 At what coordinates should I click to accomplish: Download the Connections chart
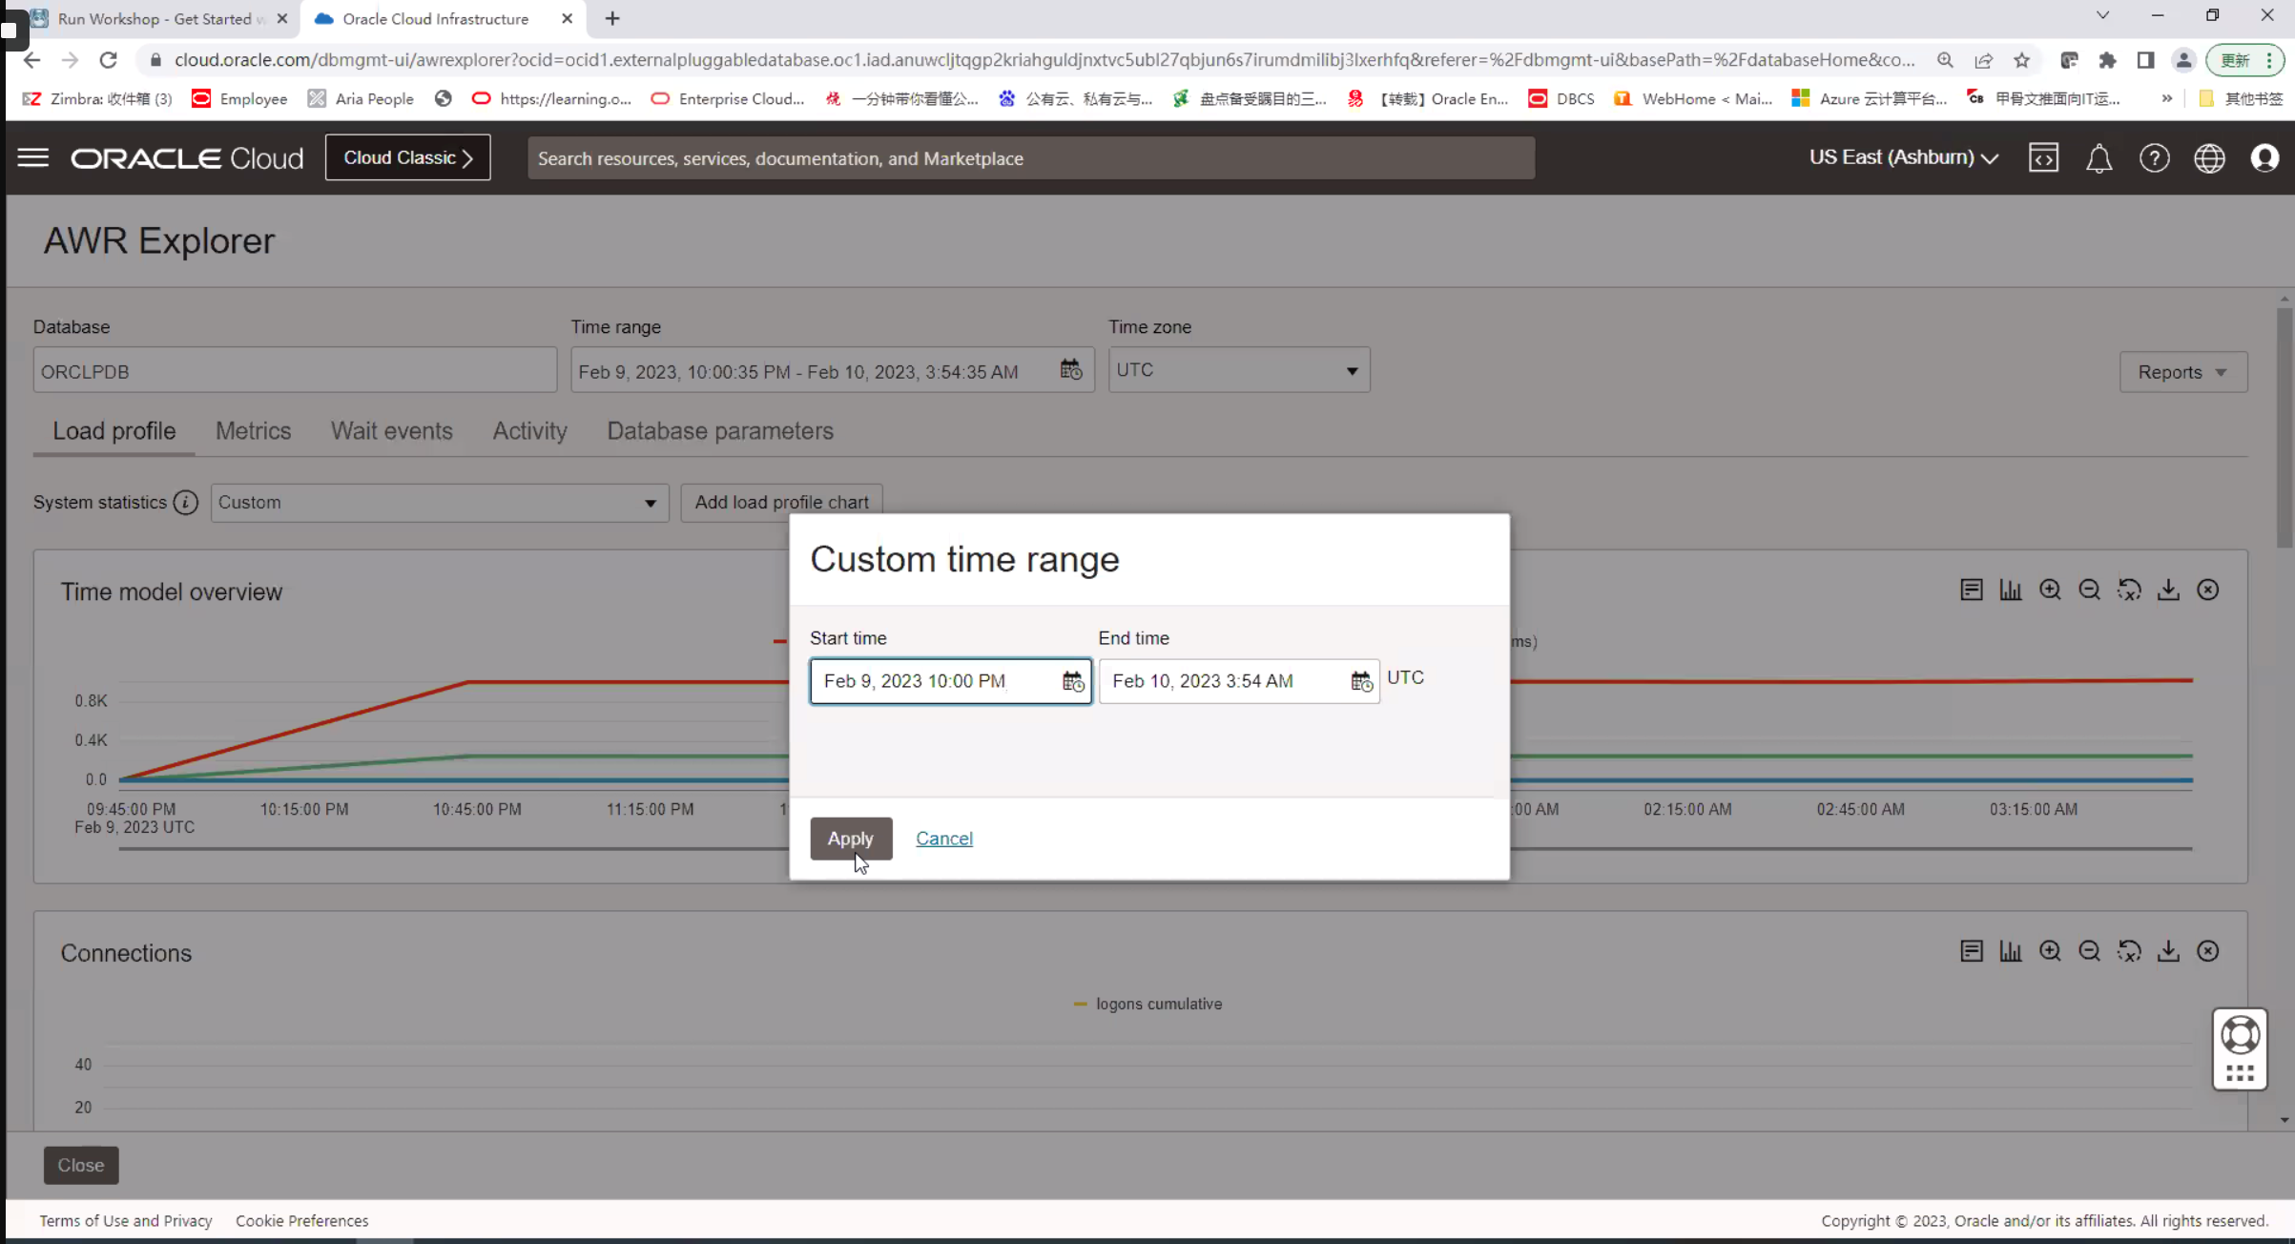coord(2168,951)
